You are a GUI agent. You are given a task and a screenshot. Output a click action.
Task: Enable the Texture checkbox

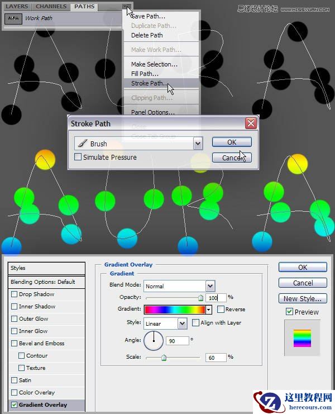(x=21, y=368)
